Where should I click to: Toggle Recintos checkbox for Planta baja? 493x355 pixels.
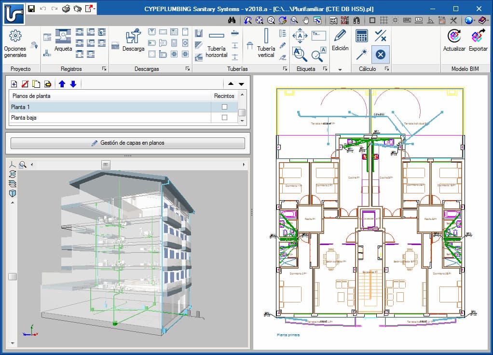[224, 117]
